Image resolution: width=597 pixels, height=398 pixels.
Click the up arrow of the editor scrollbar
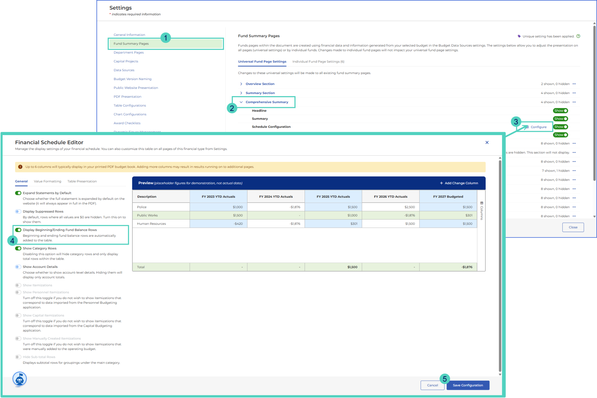click(500, 158)
